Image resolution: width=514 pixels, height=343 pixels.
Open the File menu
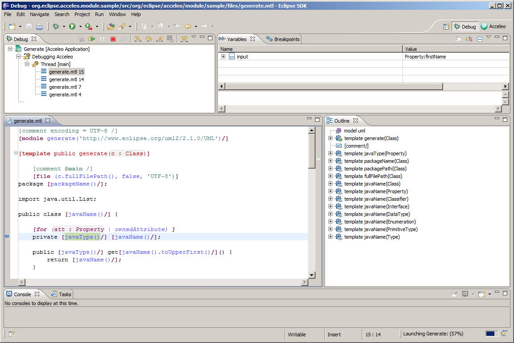[x=8, y=14]
